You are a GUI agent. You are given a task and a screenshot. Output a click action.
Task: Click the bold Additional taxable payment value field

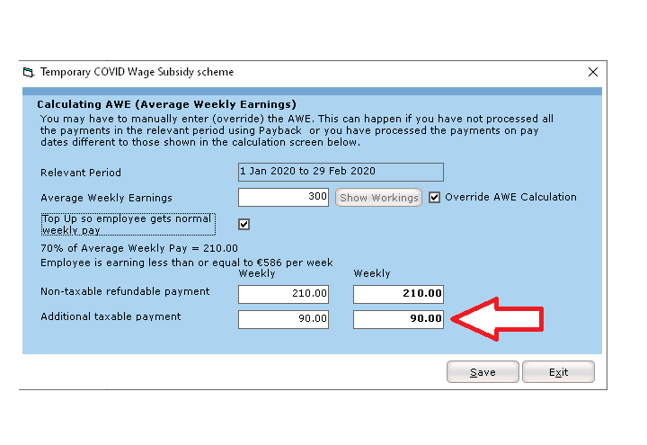pyautogui.click(x=398, y=318)
